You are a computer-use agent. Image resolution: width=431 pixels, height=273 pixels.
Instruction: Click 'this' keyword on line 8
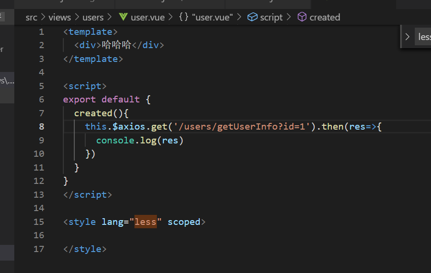96,127
